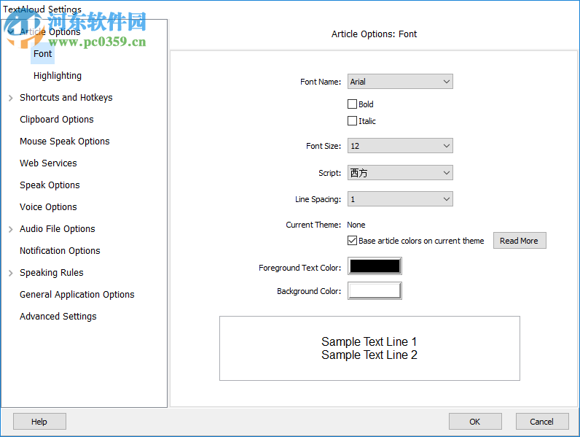Select General Application Options

point(77,294)
